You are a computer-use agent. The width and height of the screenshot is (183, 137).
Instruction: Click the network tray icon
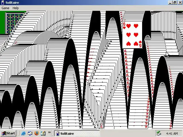159,133
